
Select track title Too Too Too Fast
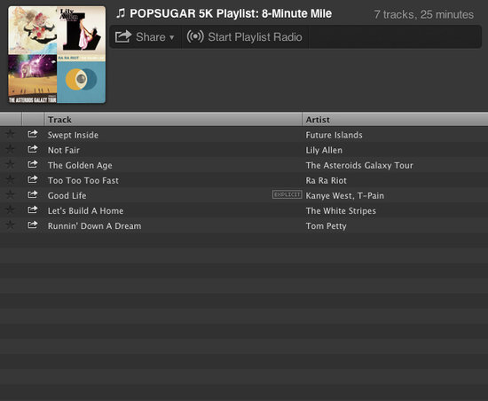pyautogui.click(x=83, y=181)
